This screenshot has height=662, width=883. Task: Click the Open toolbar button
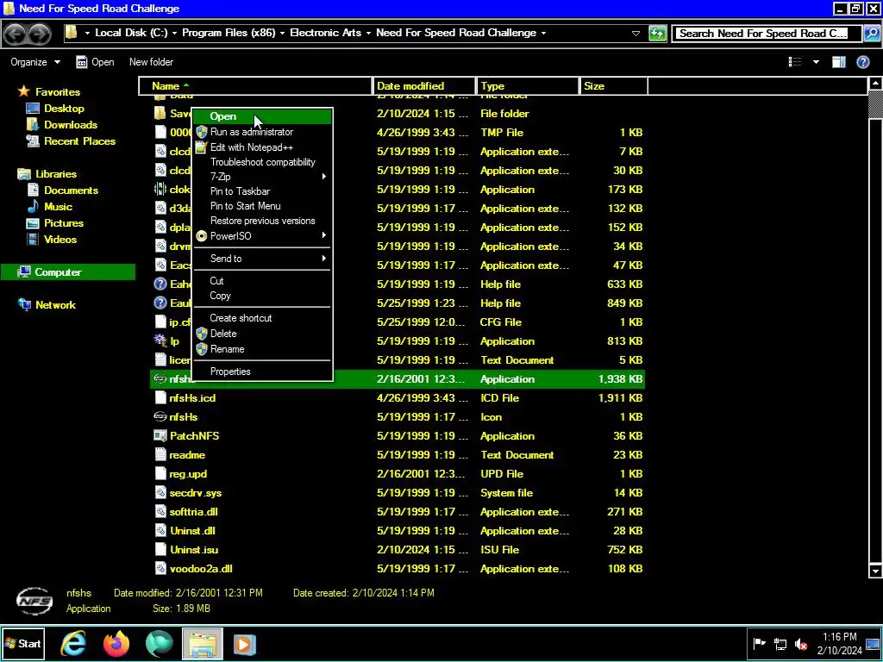point(95,62)
